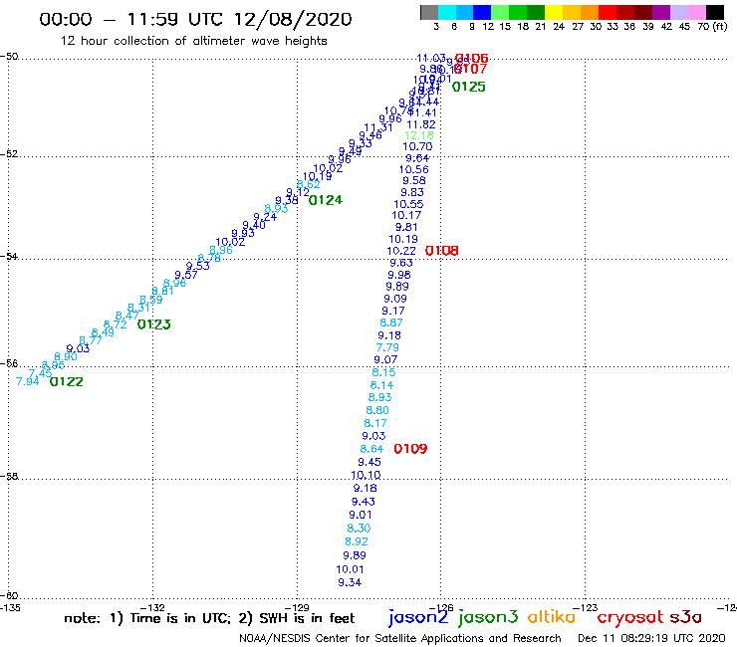Click the 8.80 wave height reading
The height and width of the screenshot is (647, 737).
[377, 410]
